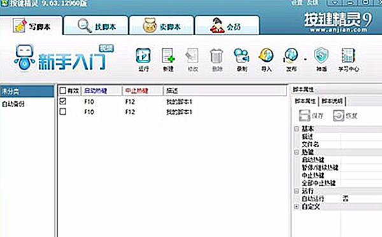Image resolution: width=382 pixels, height=237 pixels.
Task: Collapse the 基本 property group
Action: [x=297, y=129]
